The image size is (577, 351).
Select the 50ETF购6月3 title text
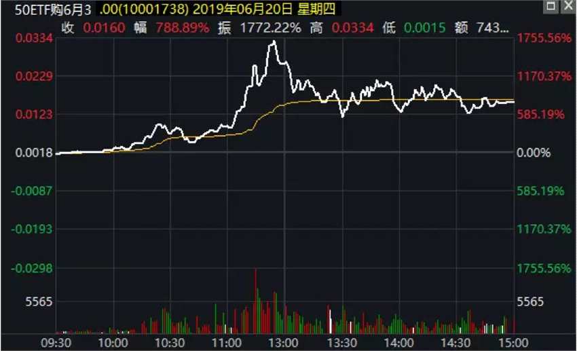[x=53, y=10]
